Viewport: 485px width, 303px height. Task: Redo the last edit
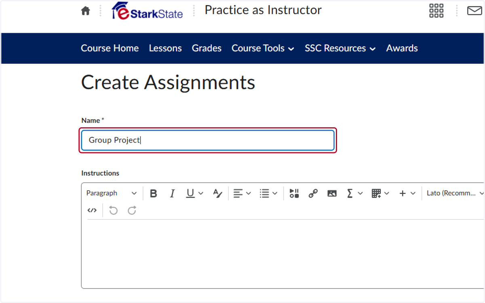(x=132, y=210)
